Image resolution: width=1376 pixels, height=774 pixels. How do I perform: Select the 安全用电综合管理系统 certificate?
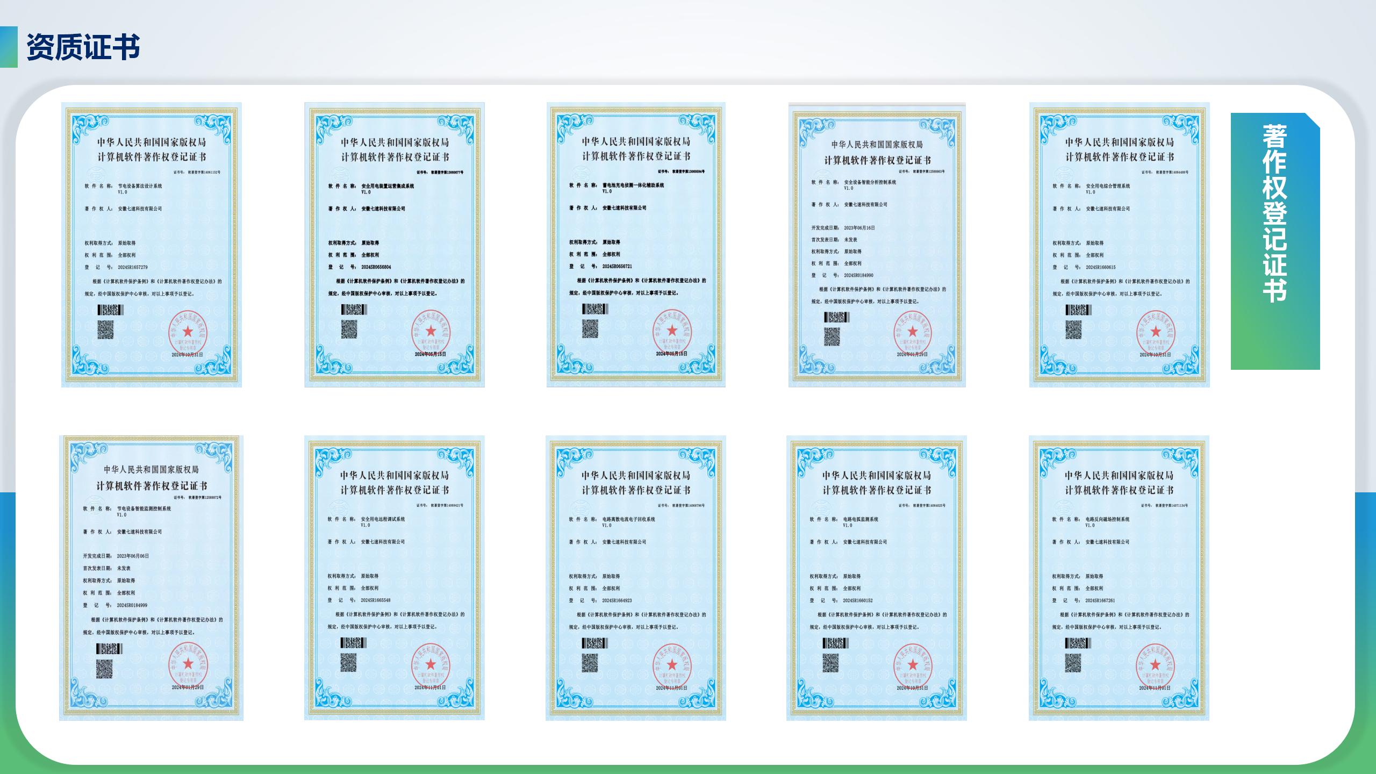pyautogui.click(x=1119, y=245)
